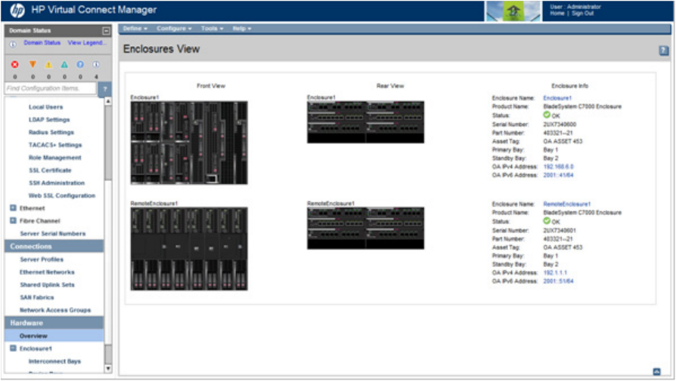The height and width of the screenshot is (381, 676).
Task: Collapse the Enclosure1 tree node
Action: coord(13,349)
